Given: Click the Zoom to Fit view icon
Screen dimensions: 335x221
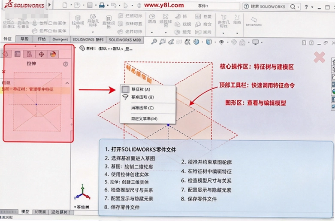Looking at the screenshot, I should click(154, 42).
